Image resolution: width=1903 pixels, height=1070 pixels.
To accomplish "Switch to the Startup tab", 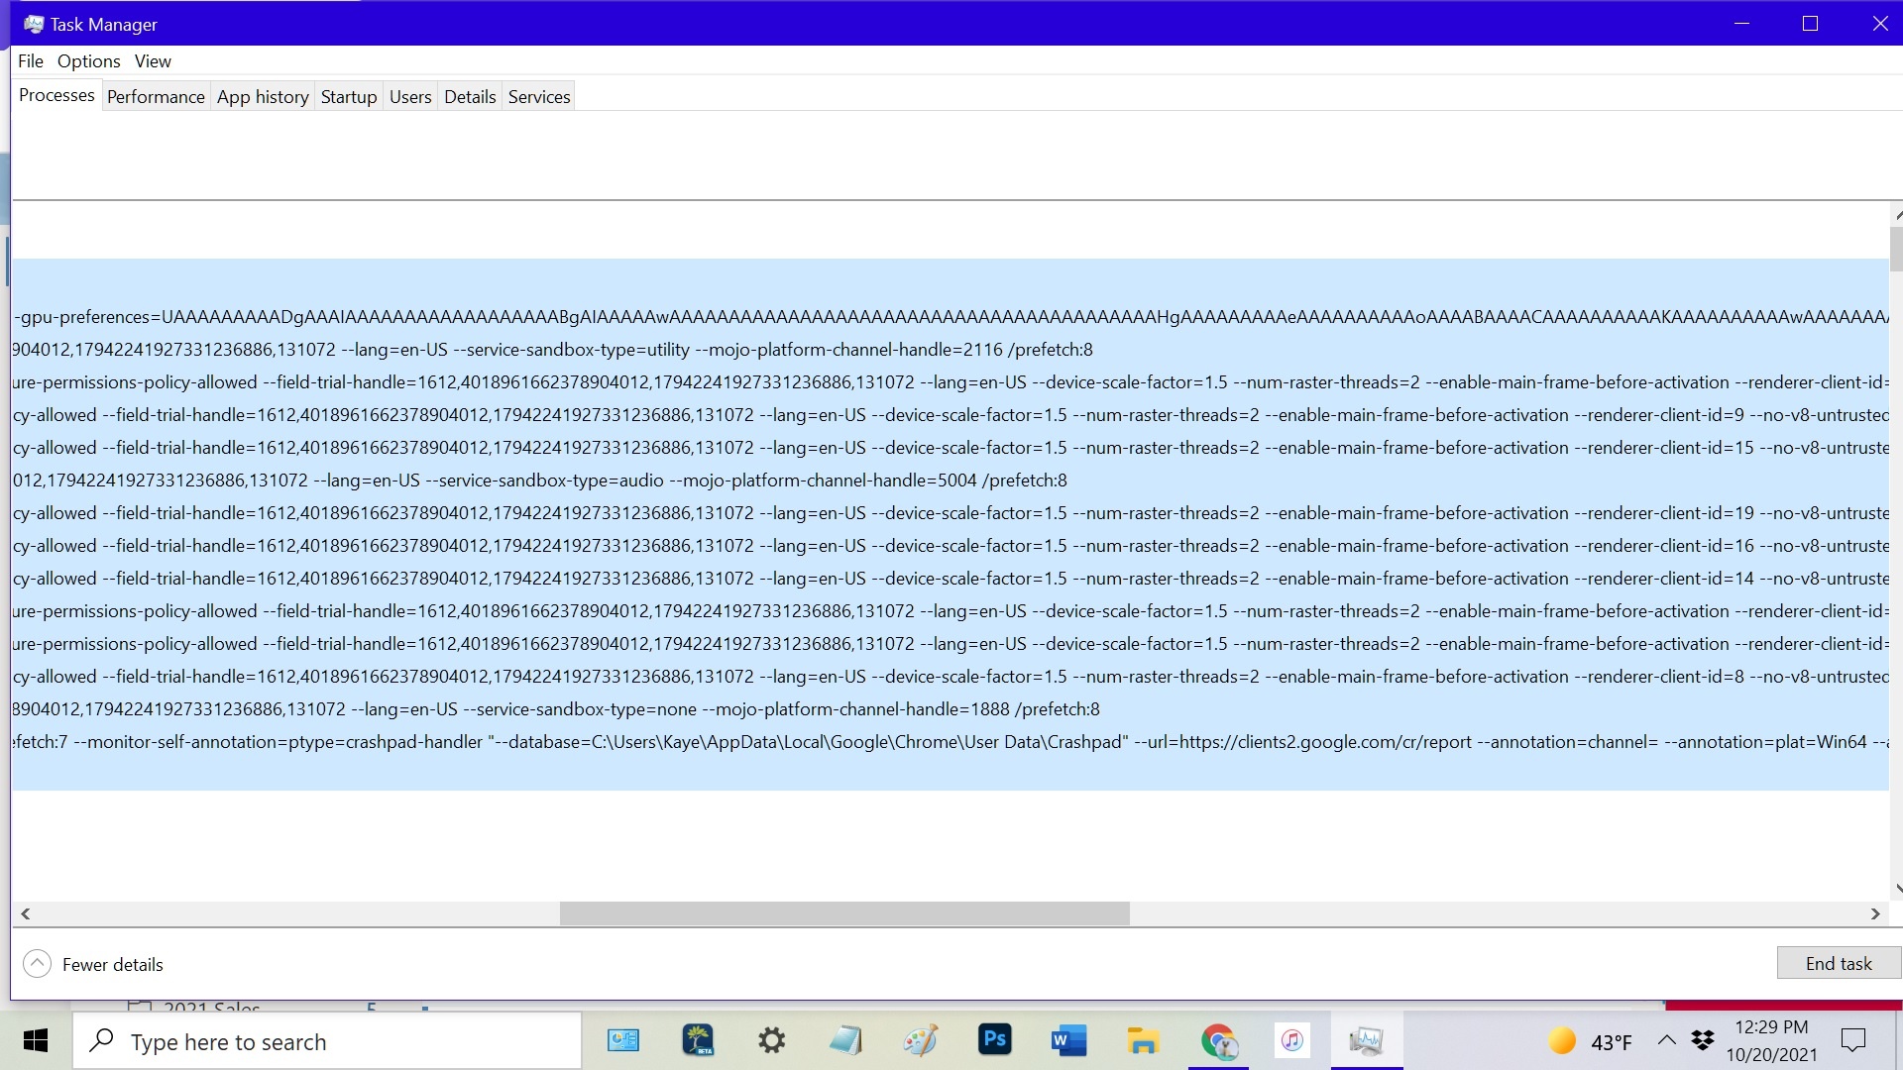I will click(x=349, y=96).
